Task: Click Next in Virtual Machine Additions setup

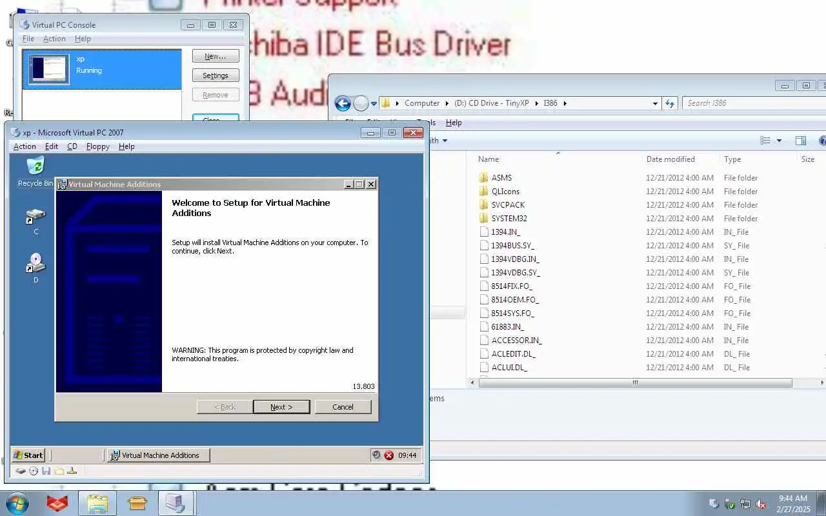Action: pyautogui.click(x=281, y=407)
